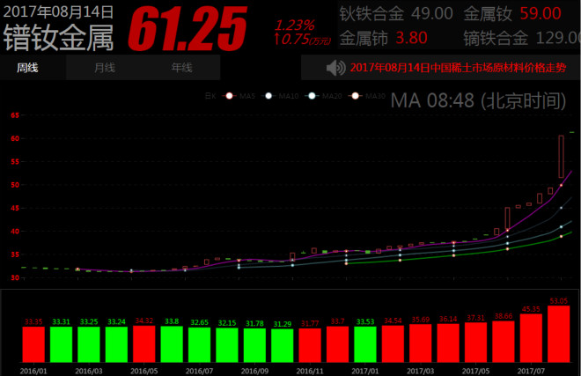Click the tall last candlestick near 60
The height and width of the screenshot is (376, 581).
click(x=561, y=157)
